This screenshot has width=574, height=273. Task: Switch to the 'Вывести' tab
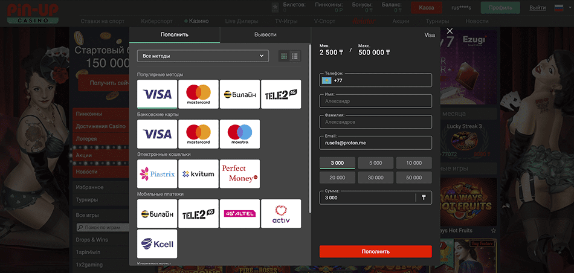coord(265,35)
